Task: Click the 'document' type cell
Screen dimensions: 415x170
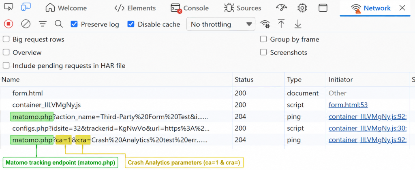Action: (x=303, y=93)
